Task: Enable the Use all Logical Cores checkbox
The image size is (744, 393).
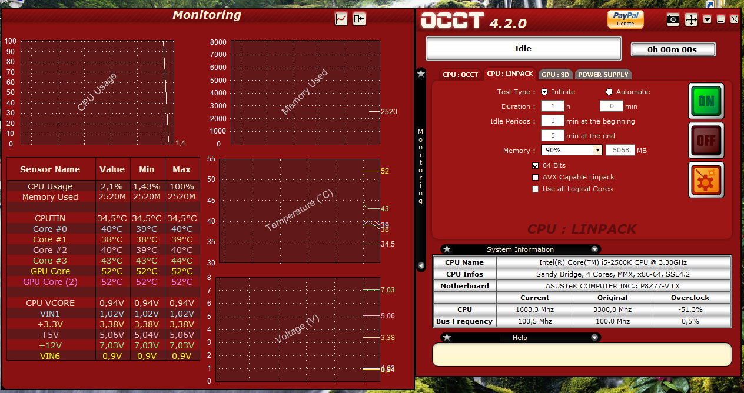Action: [x=535, y=189]
